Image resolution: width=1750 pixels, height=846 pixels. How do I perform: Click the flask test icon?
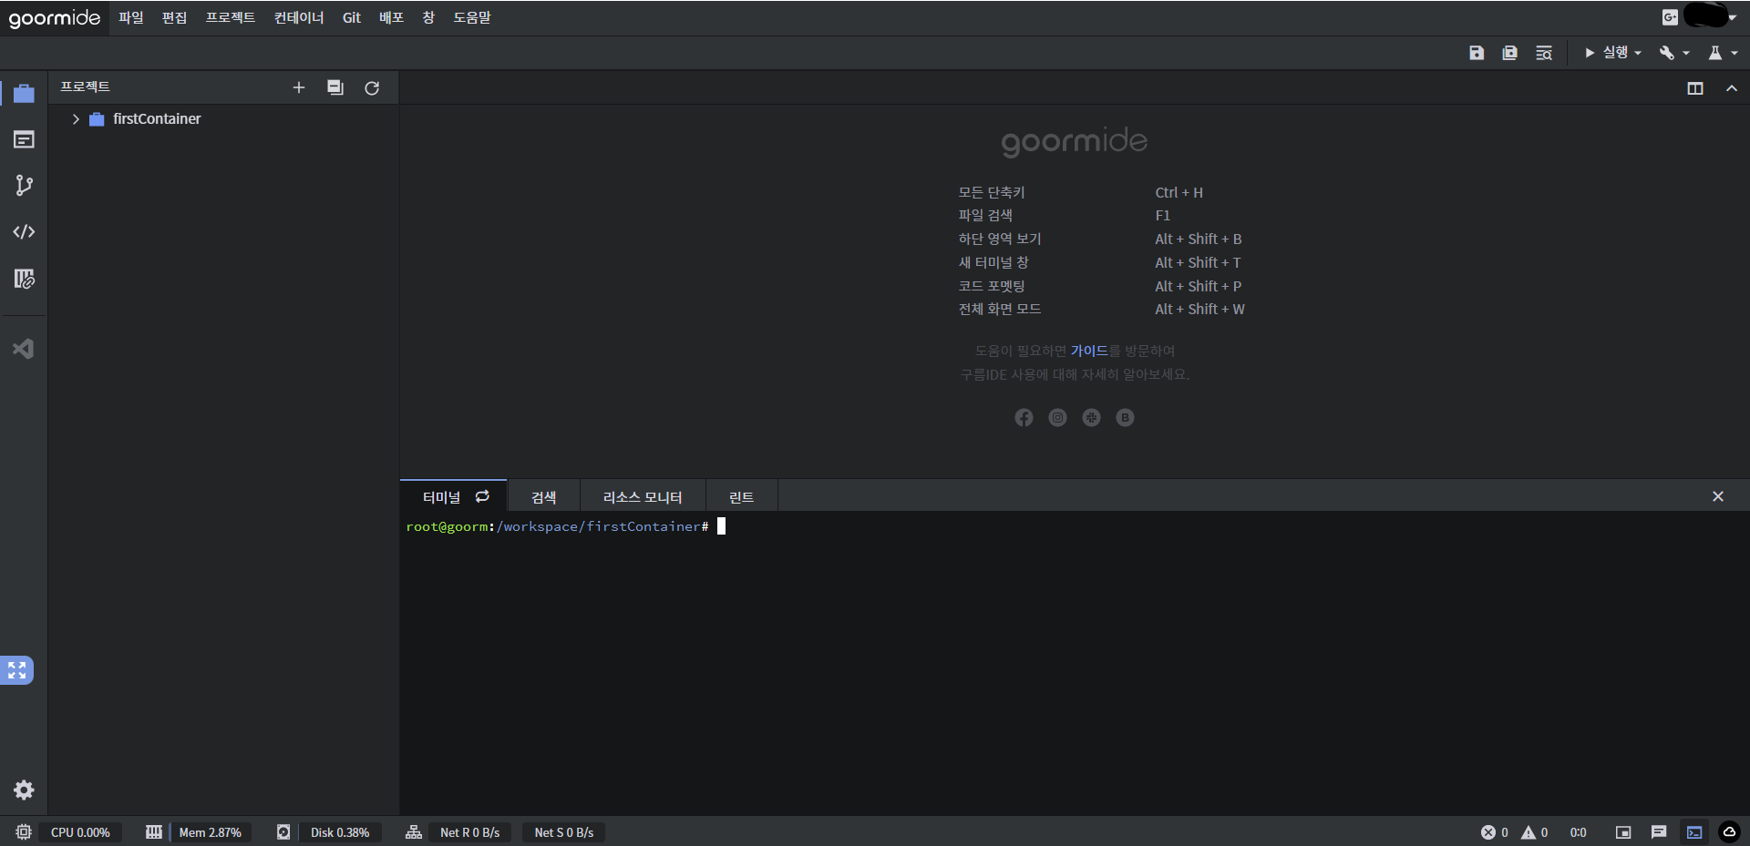tap(1715, 53)
